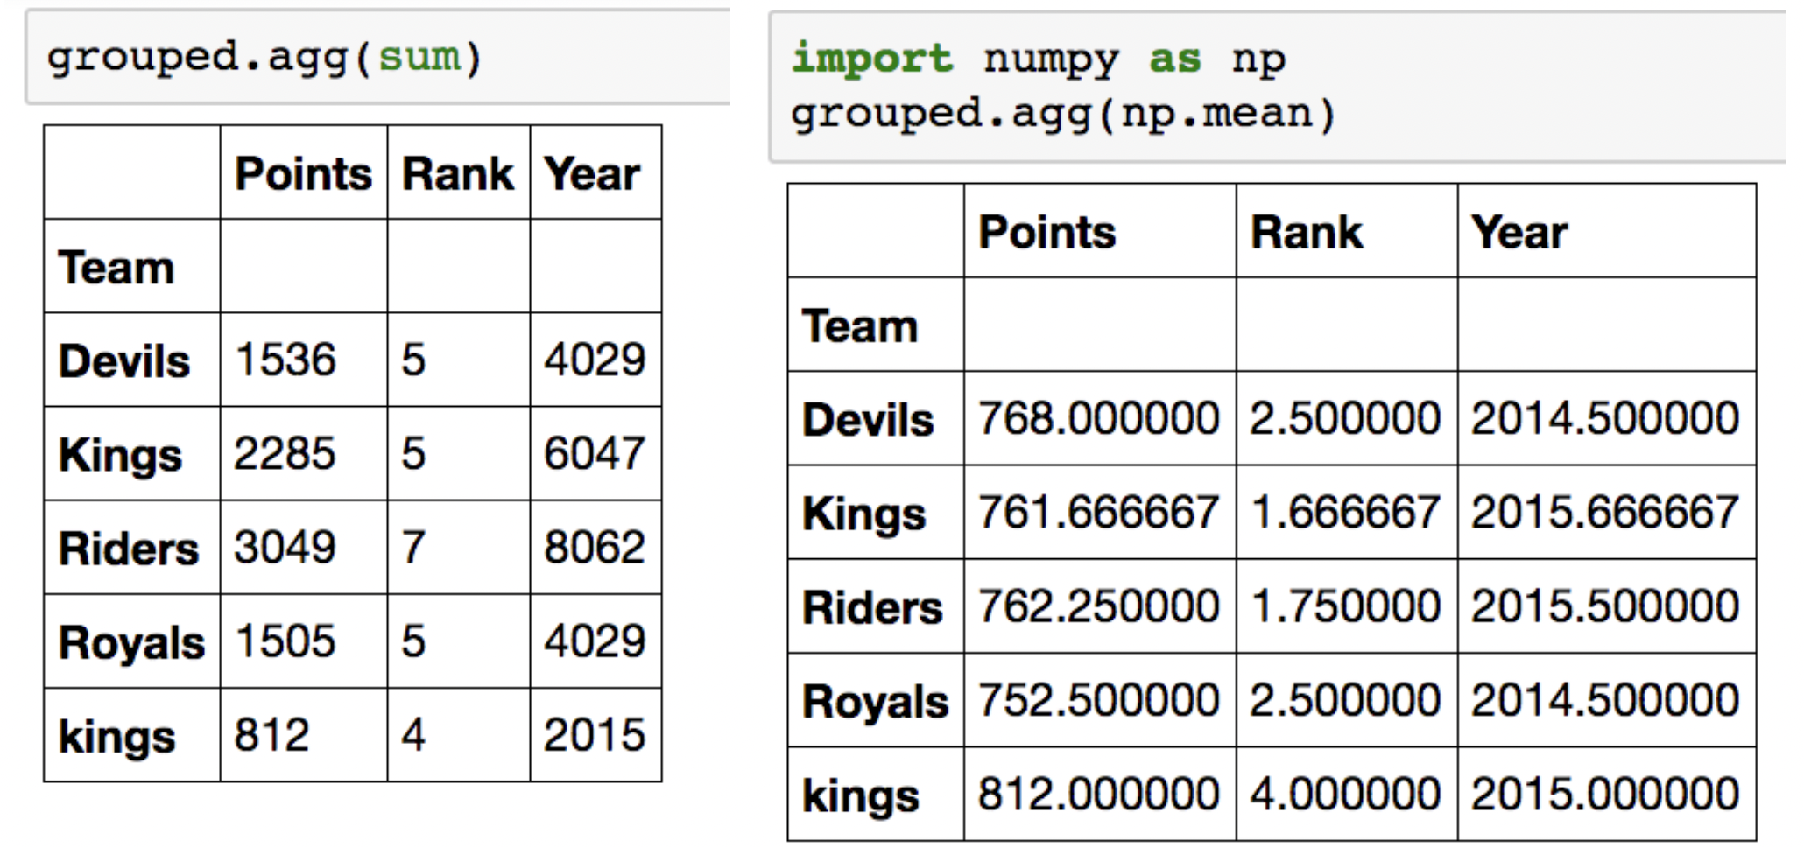
Task: Select Year header in sum table
Action: tap(592, 173)
